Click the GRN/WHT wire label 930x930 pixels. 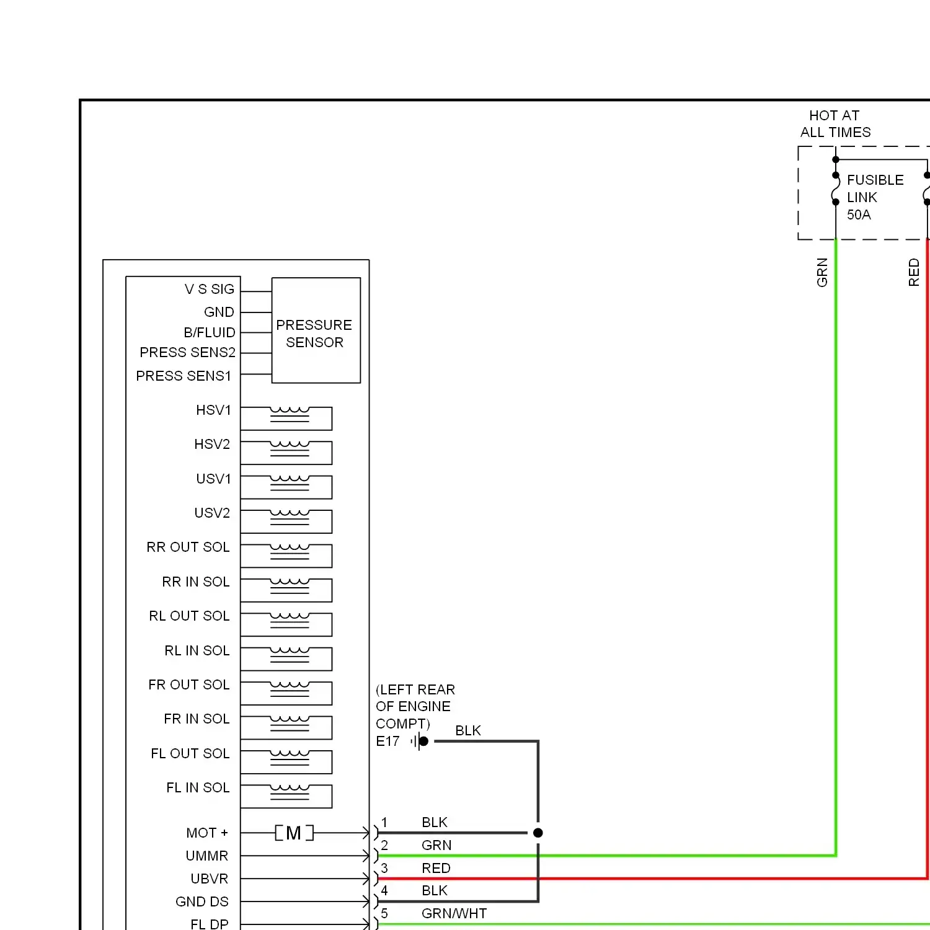tap(454, 913)
